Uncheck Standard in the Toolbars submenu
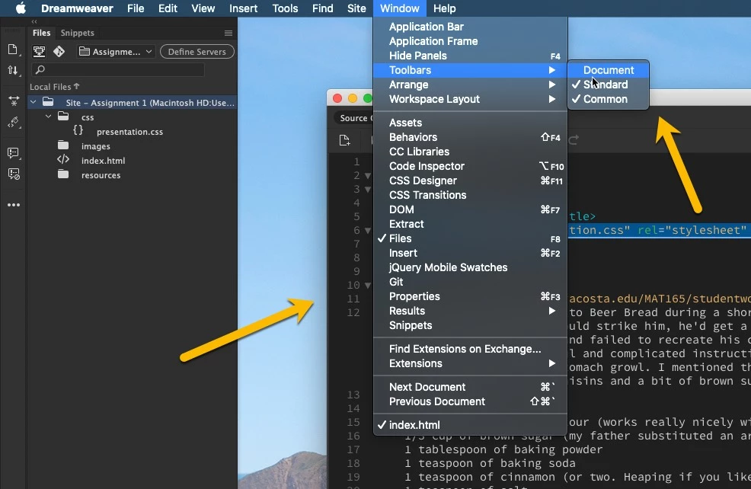The image size is (751, 489). point(609,85)
